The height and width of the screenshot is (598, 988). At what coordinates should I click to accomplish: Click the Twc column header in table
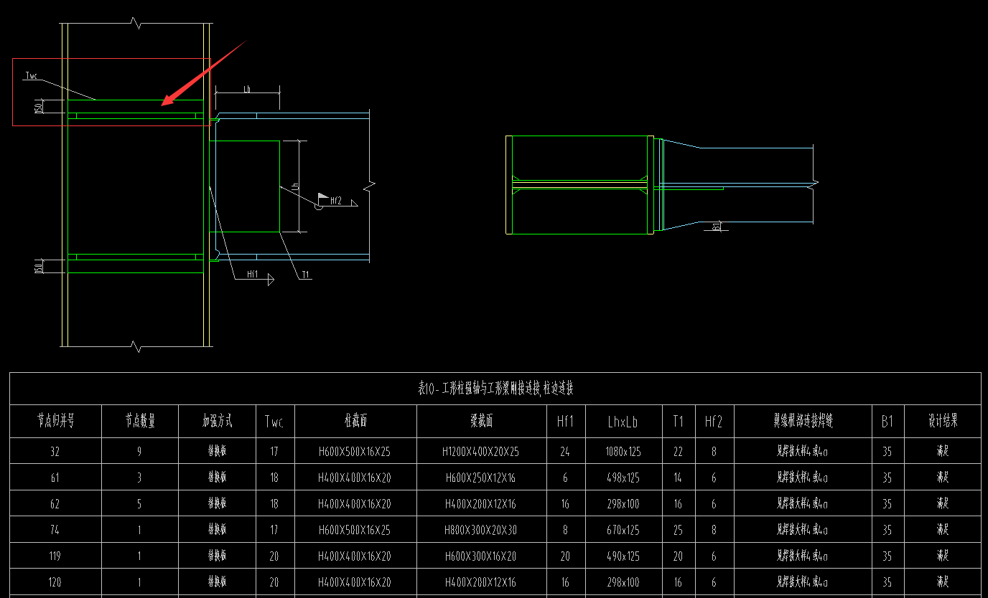[274, 422]
